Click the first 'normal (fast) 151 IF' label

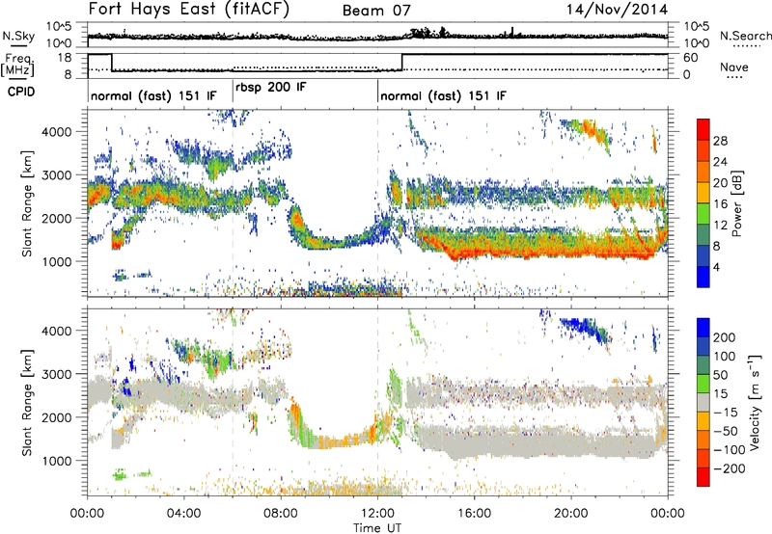point(153,95)
